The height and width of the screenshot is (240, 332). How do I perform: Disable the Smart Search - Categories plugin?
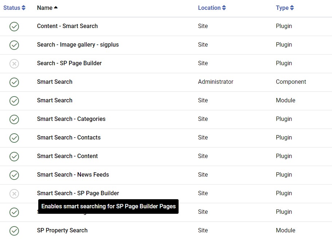14,119
